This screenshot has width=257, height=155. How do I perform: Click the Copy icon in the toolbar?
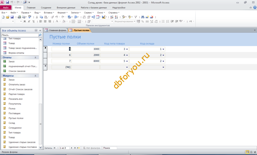pyautogui.click(x=41, y=17)
